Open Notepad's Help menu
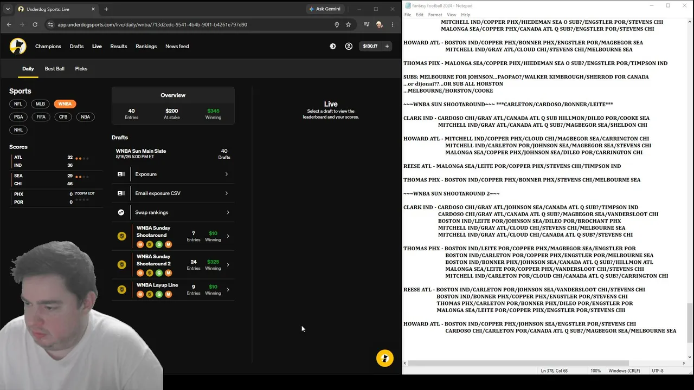694x390 pixels. (x=466, y=15)
